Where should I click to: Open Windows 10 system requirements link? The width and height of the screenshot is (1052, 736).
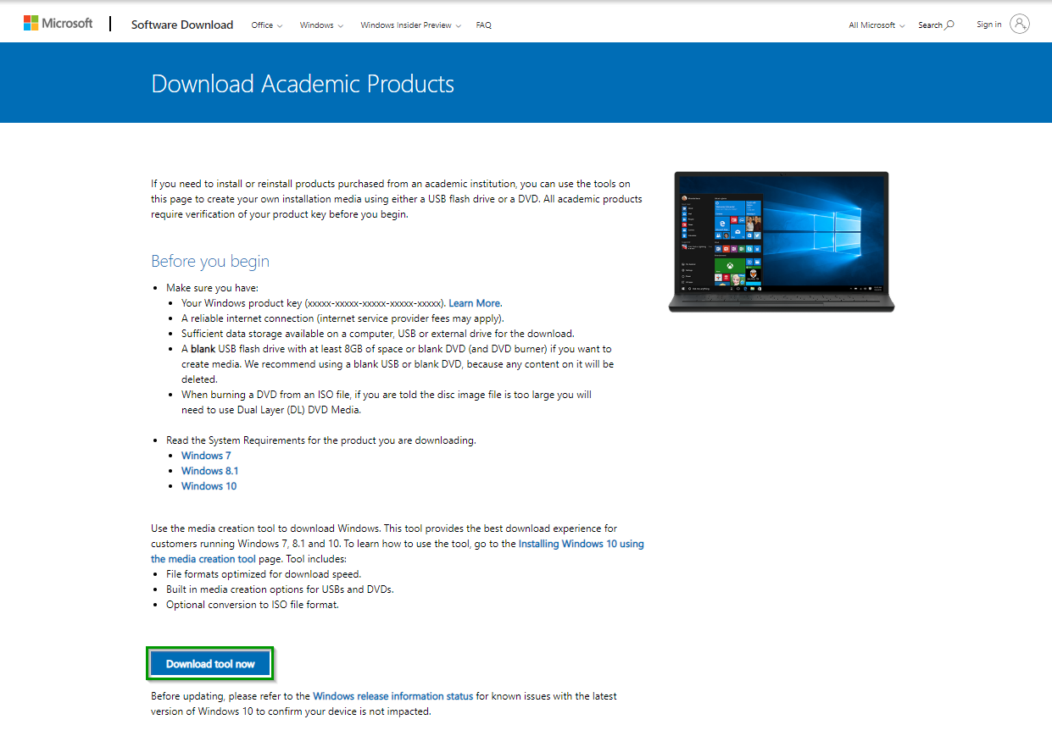pyautogui.click(x=209, y=486)
